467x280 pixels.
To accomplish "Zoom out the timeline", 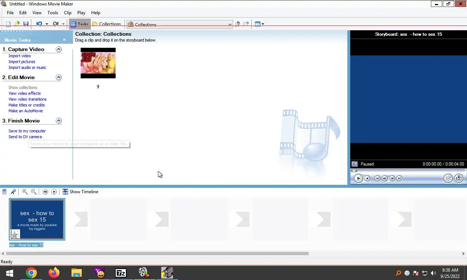I will click(x=34, y=192).
